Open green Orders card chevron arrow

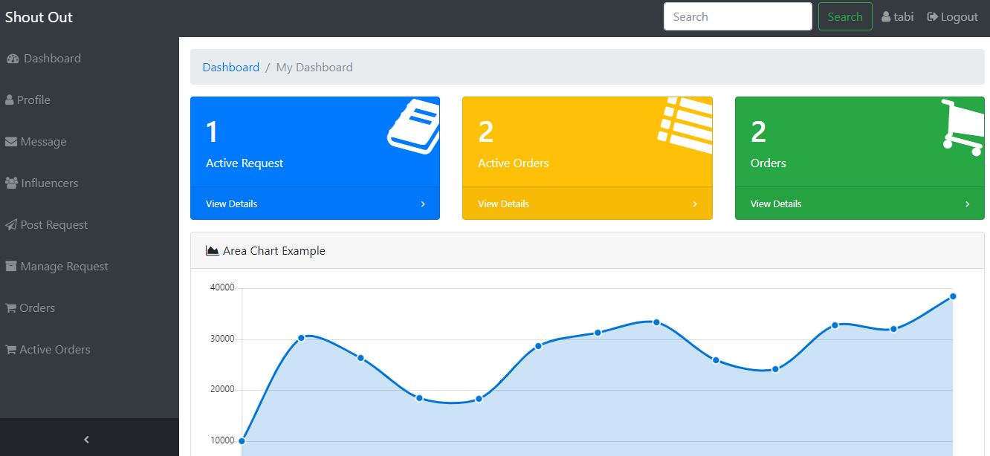tap(967, 204)
